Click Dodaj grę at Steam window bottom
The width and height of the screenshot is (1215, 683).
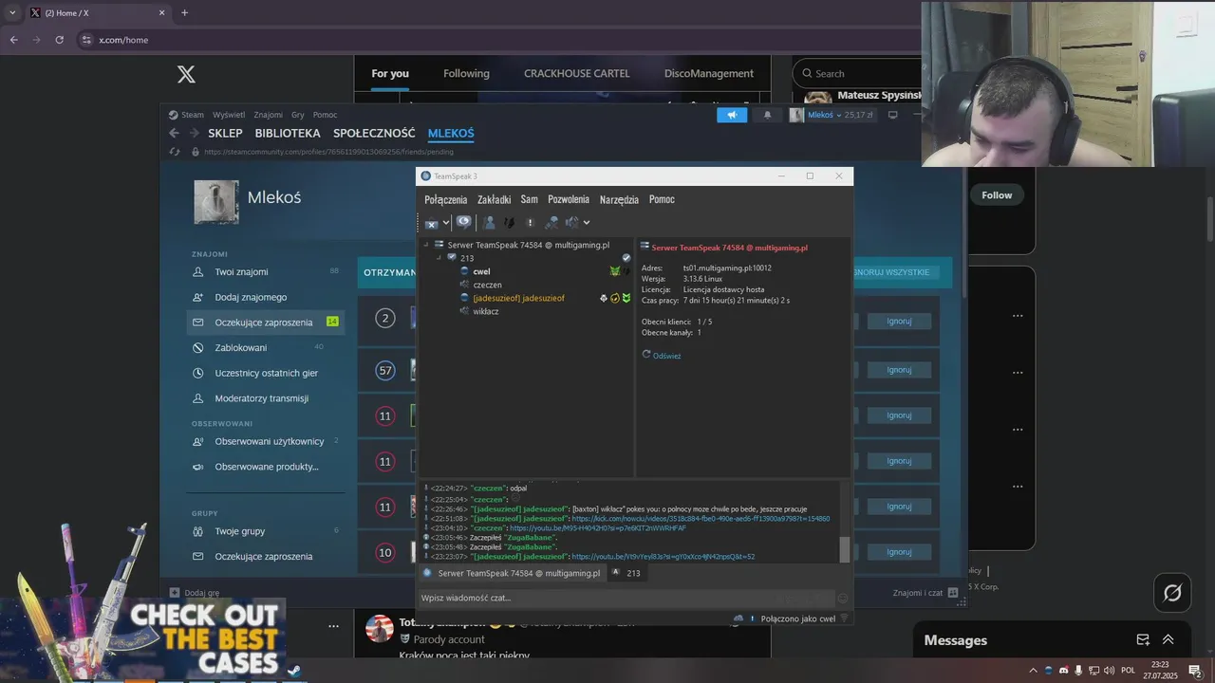point(195,593)
